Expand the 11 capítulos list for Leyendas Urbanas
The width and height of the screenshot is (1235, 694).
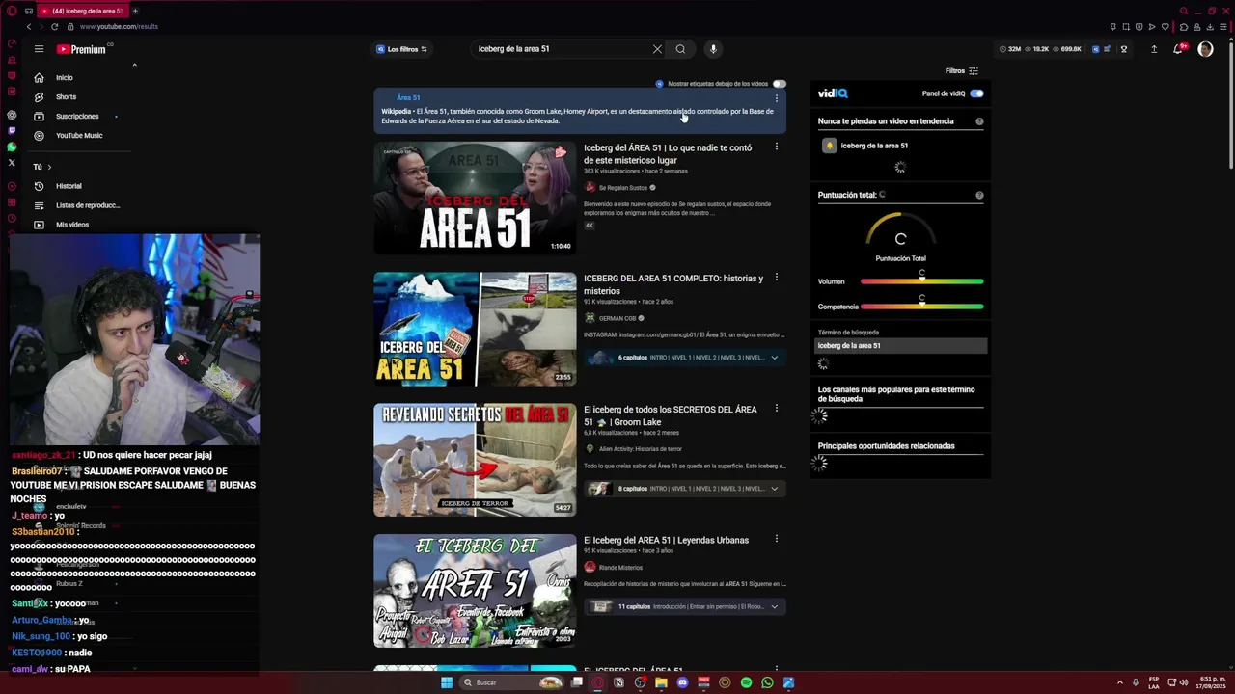pyautogui.click(x=774, y=607)
